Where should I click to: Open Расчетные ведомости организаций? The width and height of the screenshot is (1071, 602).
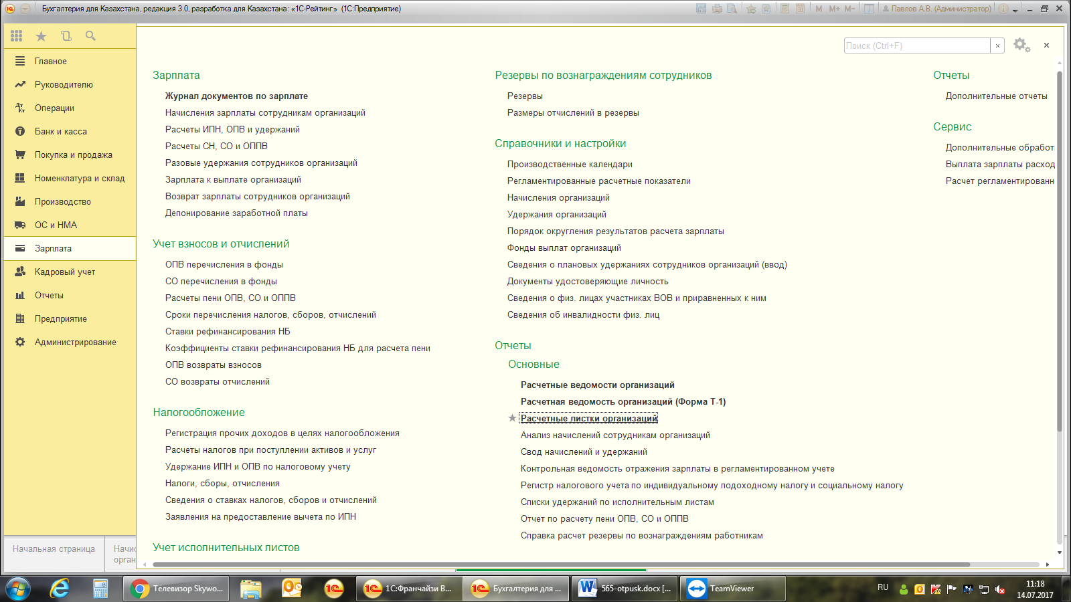pyautogui.click(x=598, y=385)
